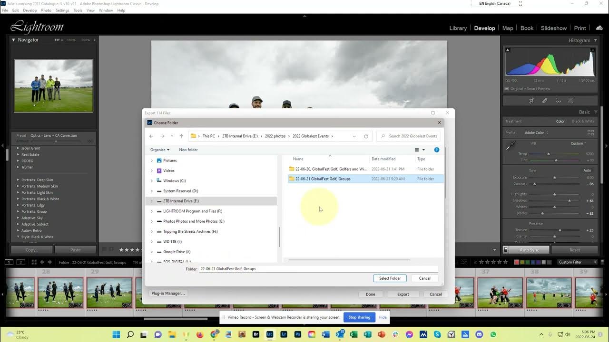Adjust the Exposure slider

pyautogui.click(x=554, y=178)
